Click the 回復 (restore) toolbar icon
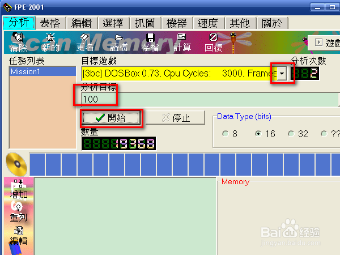Image resolution: width=340 pixels, height=255 pixels. [214, 42]
